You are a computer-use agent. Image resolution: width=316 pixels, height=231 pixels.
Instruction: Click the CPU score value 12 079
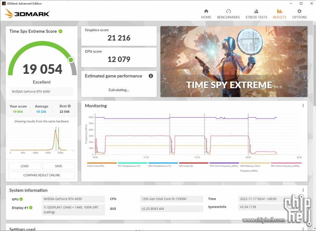[x=119, y=59]
